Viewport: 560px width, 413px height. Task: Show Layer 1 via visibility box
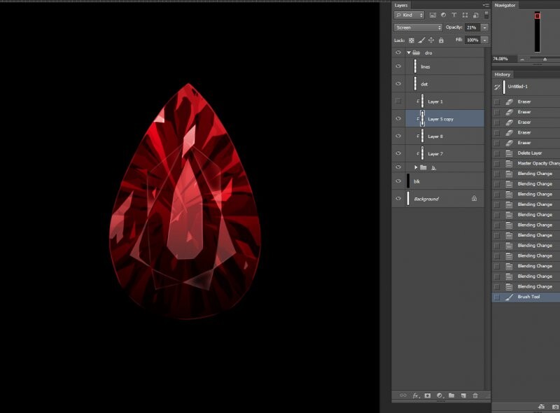pyautogui.click(x=398, y=101)
